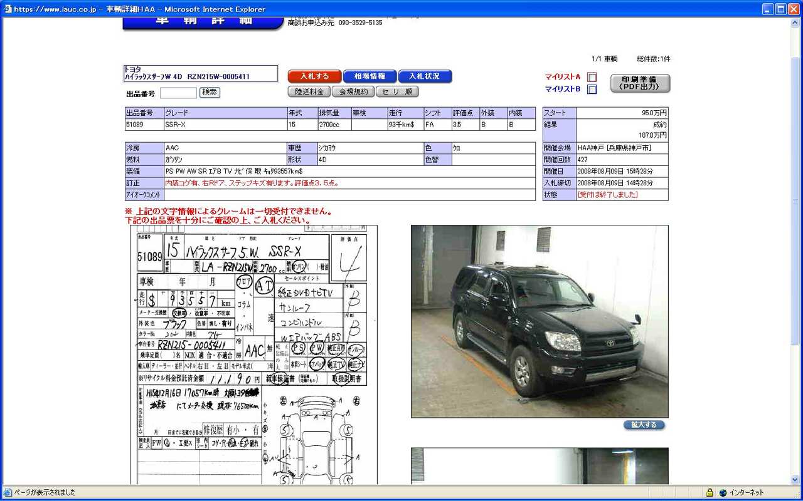Click the start price 95.0万円
Screen dimensions: 803x501
654,113
